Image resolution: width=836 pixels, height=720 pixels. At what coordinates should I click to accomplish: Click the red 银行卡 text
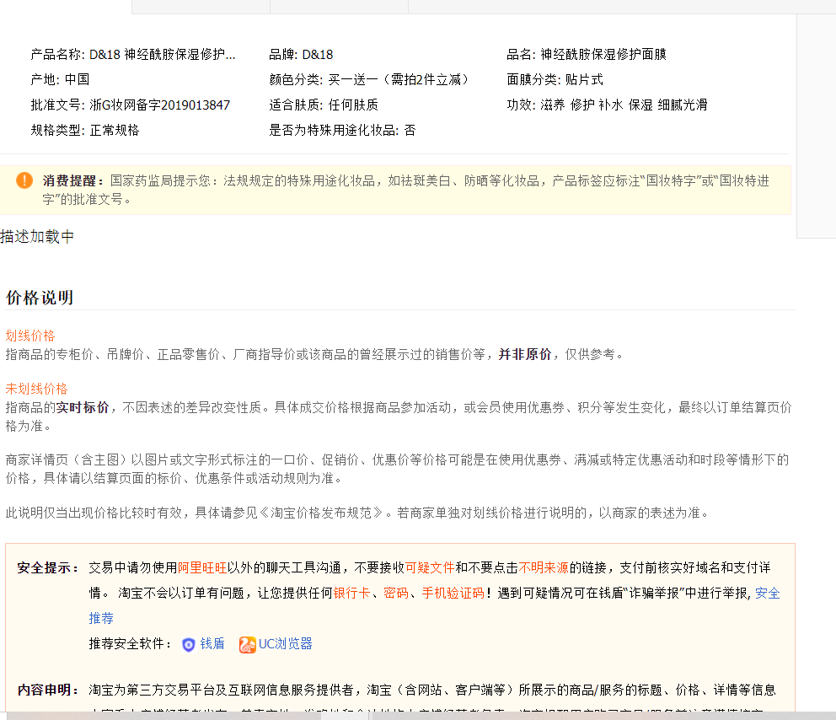coord(351,593)
